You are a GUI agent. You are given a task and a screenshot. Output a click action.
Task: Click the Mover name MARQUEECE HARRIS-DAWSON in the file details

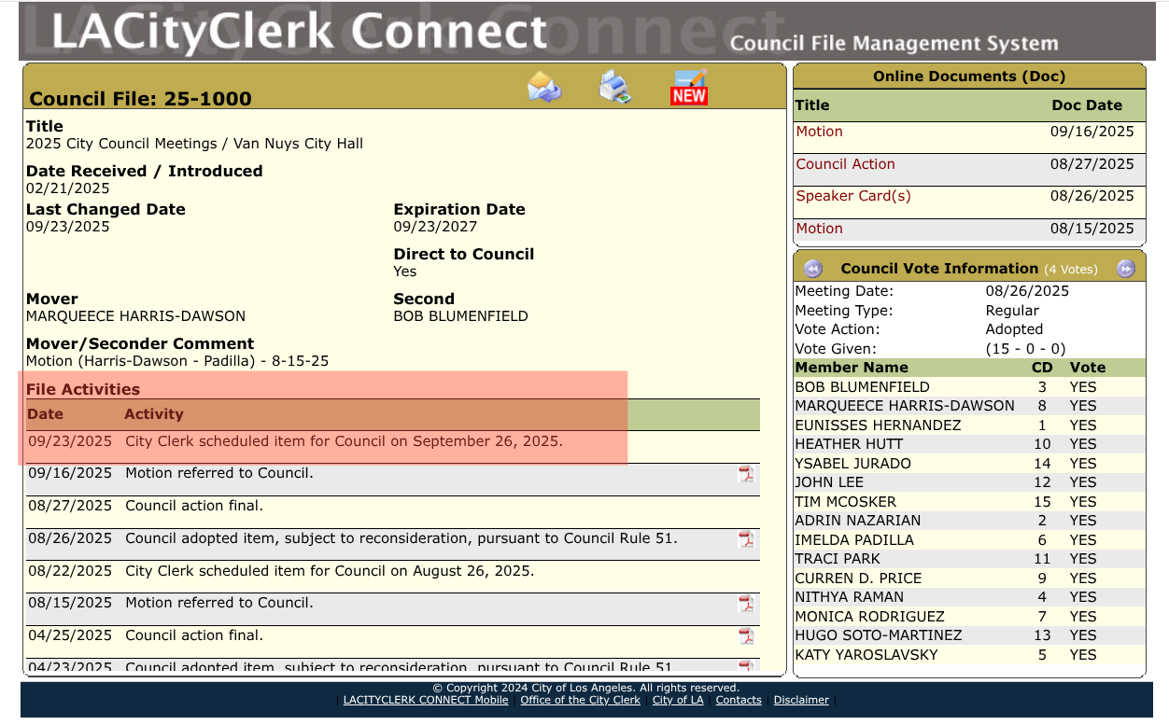135,316
